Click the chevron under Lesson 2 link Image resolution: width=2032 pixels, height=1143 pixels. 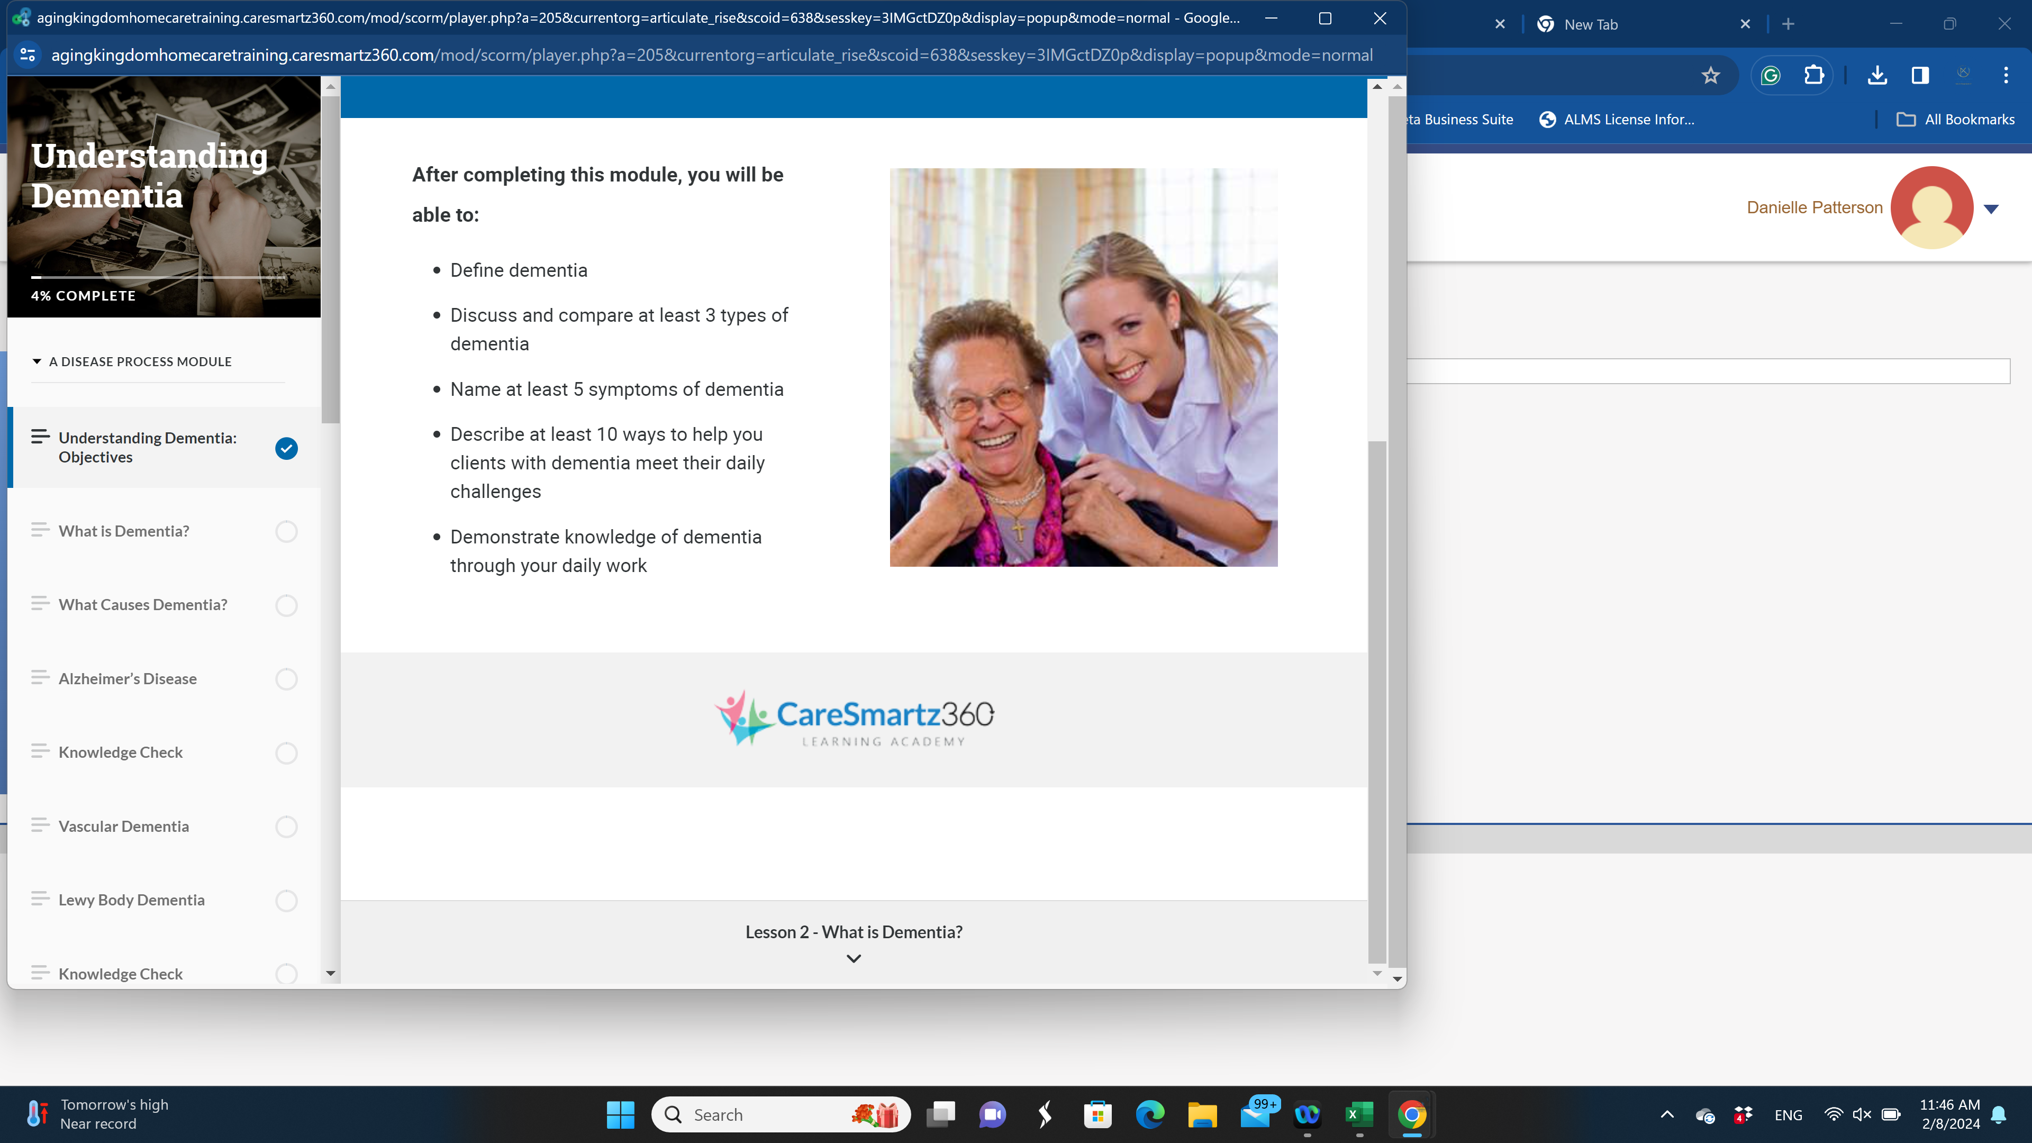(x=854, y=958)
